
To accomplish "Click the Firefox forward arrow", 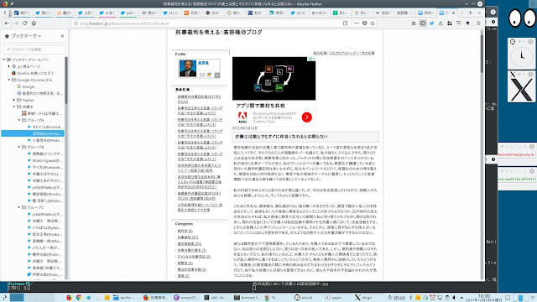I will (x=16, y=23).
